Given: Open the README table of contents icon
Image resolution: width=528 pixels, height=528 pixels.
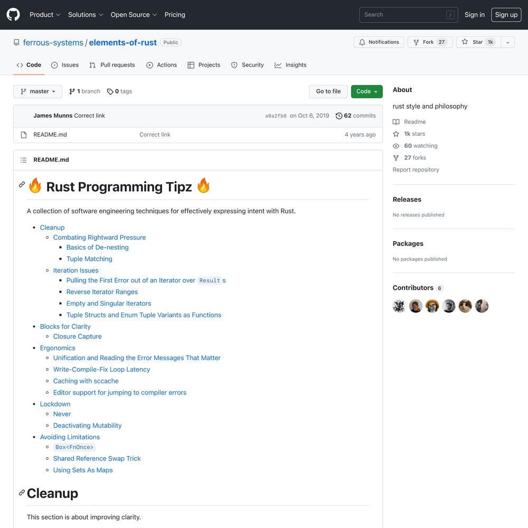Looking at the screenshot, I should coord(23,160).
